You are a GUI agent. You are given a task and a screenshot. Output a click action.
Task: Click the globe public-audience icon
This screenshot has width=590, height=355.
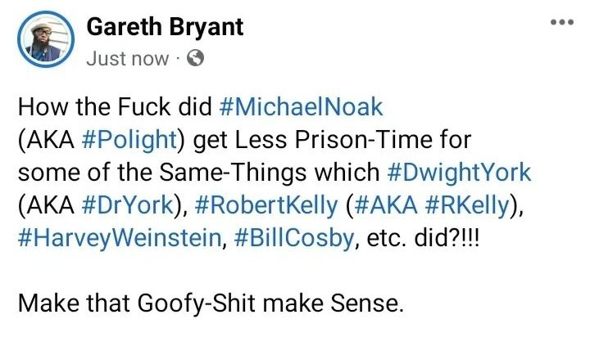click(195, 58)
